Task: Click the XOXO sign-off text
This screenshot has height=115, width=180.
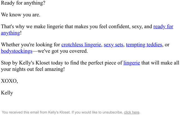Action: click(9, 81)
